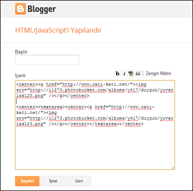Image resolution: width=193 pixels, height=191 pixels.
Task: Click the first '<center><a href' code line
Action: 81,85
